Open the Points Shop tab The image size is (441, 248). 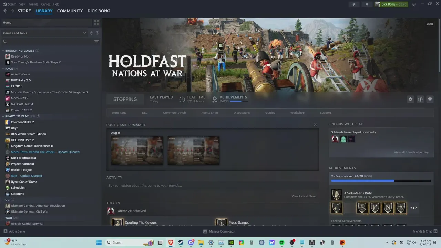[x=209, y=113]
